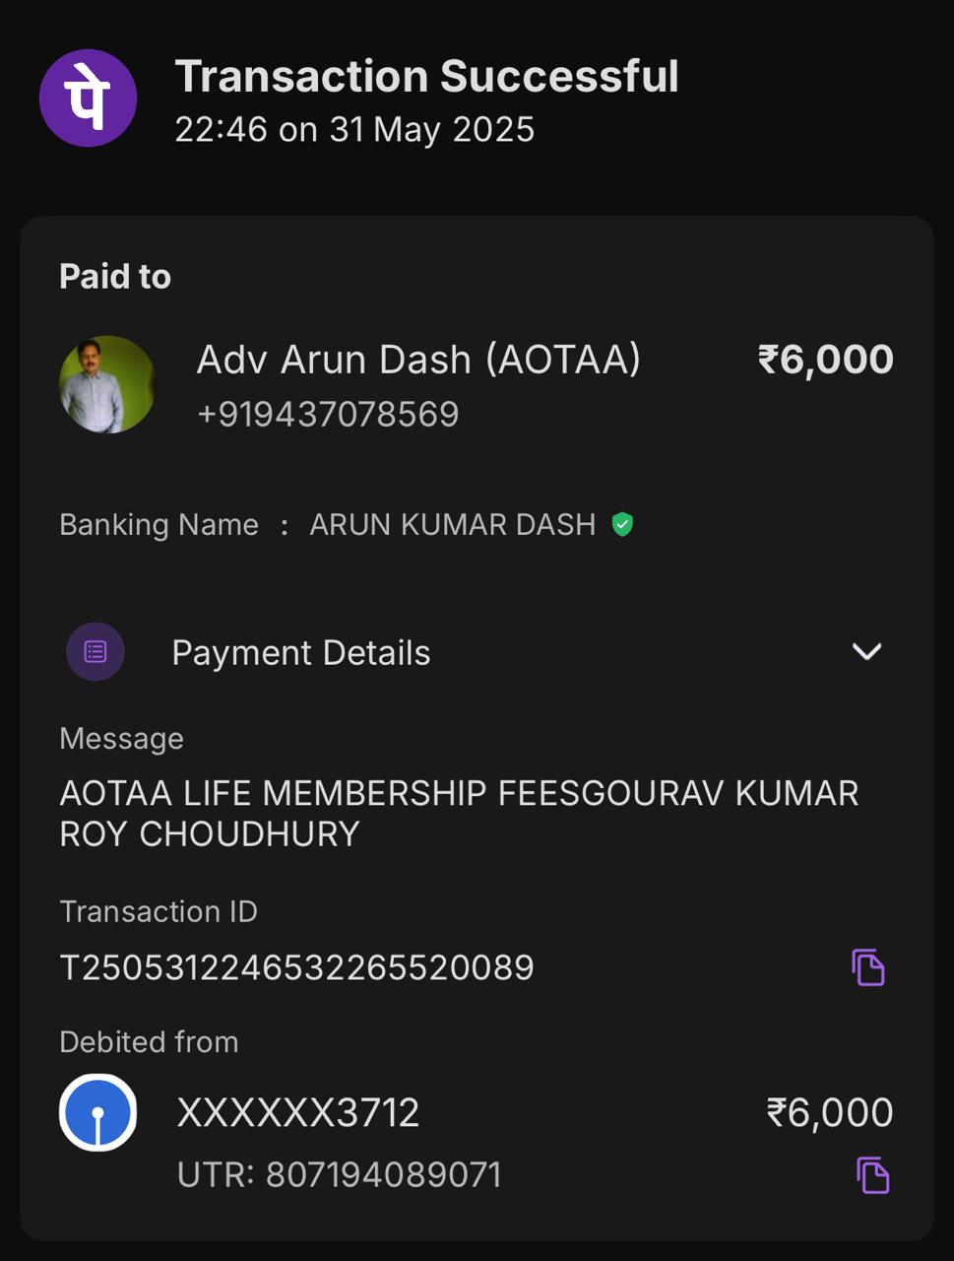Tap the State Bank logo icon
This screenshot has width=954, height=1261.
tap(98, 1113)
